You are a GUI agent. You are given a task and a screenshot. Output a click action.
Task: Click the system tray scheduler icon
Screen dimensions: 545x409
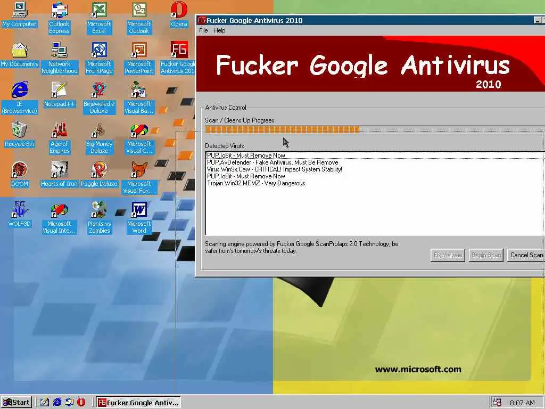pos(497,403)
